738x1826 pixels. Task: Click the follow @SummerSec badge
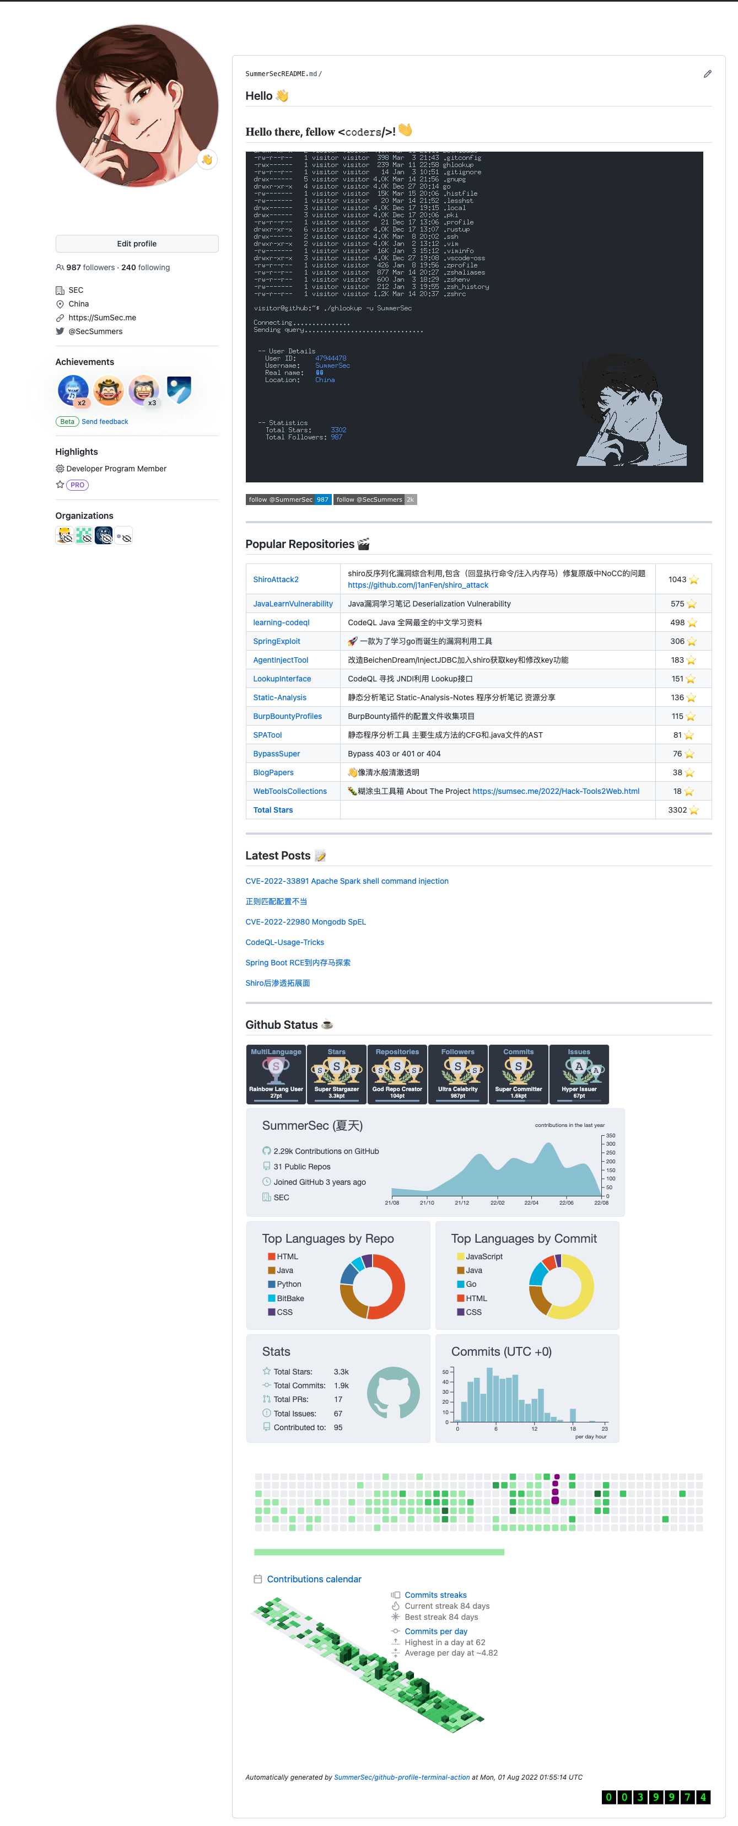tap(289, 500)
